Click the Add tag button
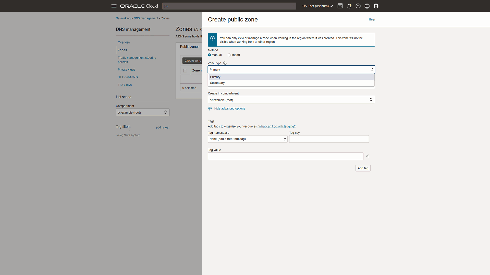The height and width of the screenshot is (275, 490). tap(363, 168)
